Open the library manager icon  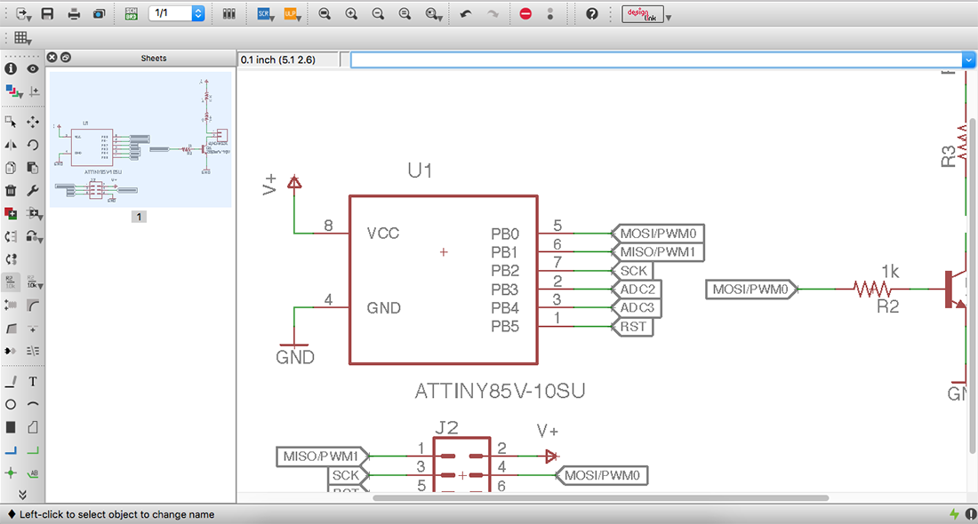pyautogui.click(x=228, y=13)
